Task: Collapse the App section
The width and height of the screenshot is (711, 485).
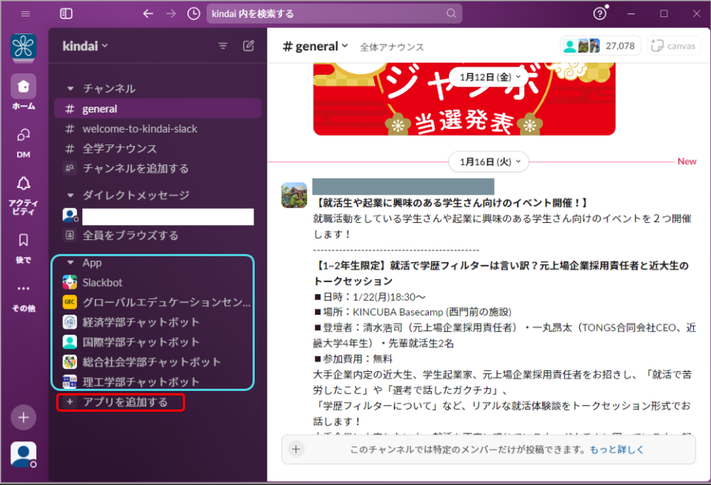Action: [70, 263]
